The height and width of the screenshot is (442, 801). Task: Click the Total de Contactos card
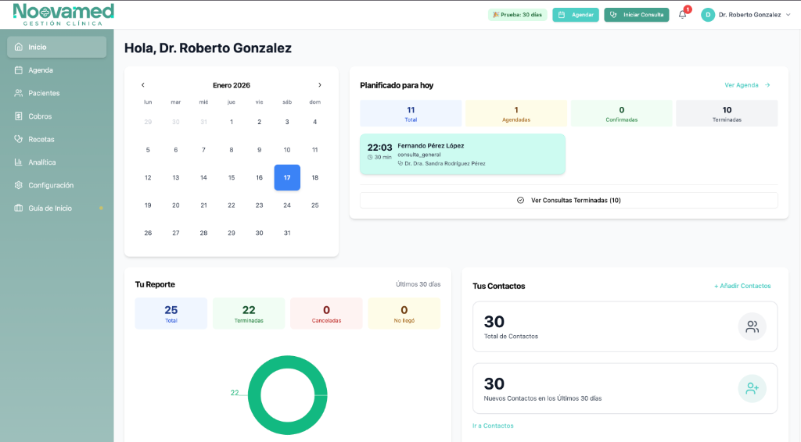[625, 326]
